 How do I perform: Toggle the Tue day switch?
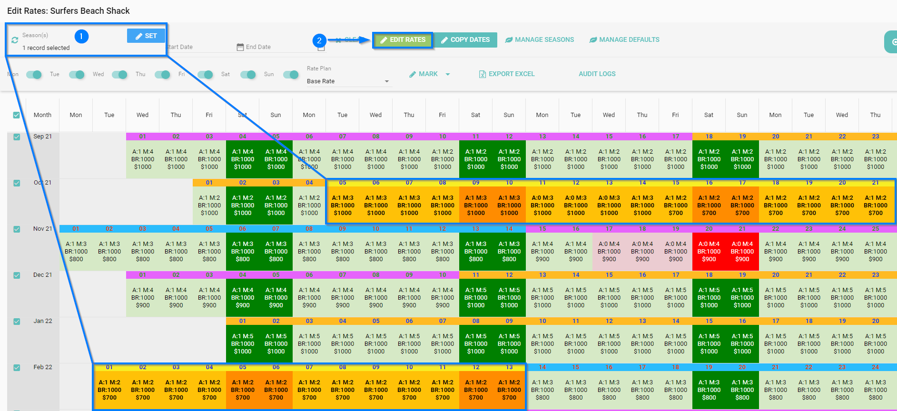click(76, 74)
